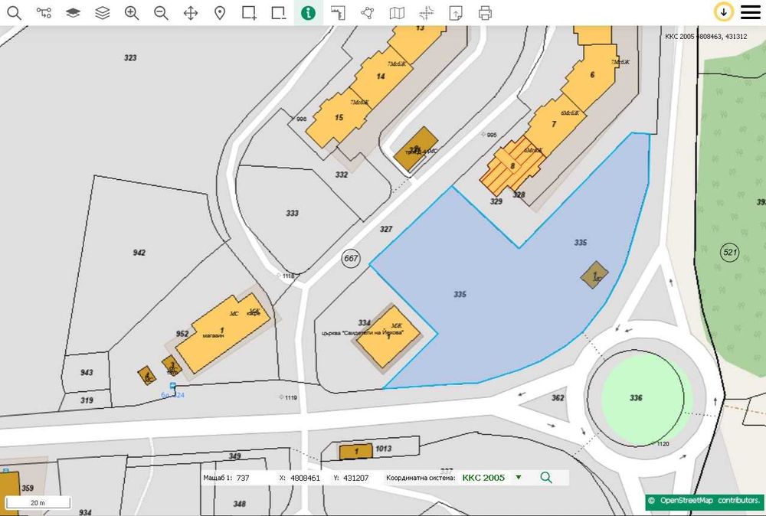The height and width of the screenshot is (516, 766).
Task: Click parcel label 327
Action: (x=386, y=228)
